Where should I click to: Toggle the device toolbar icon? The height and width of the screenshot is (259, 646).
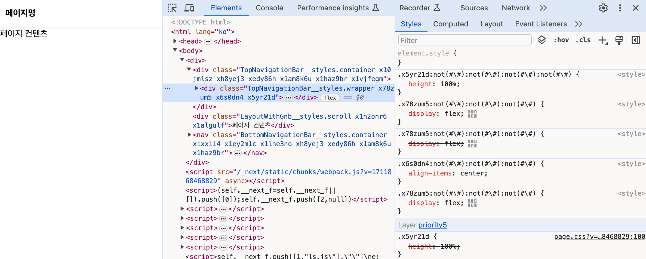pos(189,8)
